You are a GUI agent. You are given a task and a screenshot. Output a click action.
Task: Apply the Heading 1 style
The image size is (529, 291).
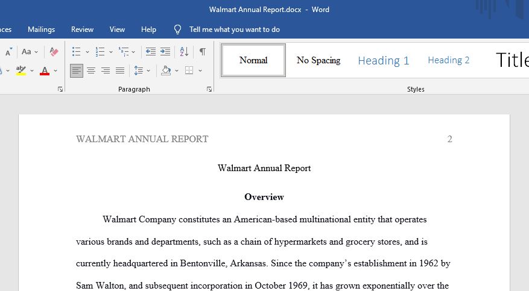(x=383, y=61)
